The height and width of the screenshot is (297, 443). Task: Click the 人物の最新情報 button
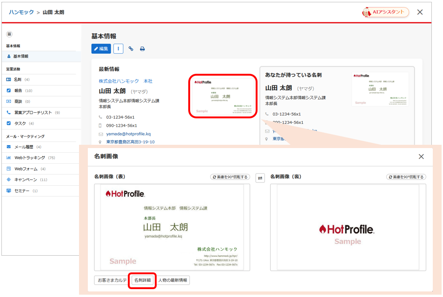(172, 280)
